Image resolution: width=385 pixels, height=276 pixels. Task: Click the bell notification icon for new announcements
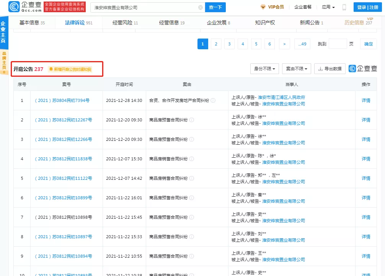click(x=51, y=69)
